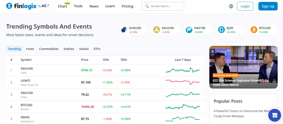The width and height of the screenshot is (283, 124).
Task: Click the DJ30 ticker icon
Action: pos(221,30)
